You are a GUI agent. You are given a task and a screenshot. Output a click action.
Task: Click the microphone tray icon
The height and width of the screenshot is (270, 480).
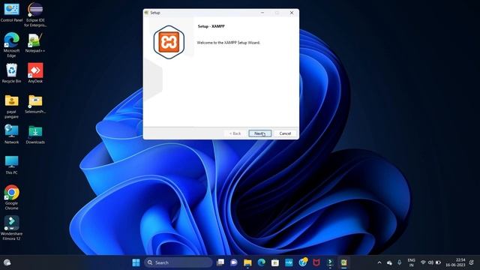(399, 262)
